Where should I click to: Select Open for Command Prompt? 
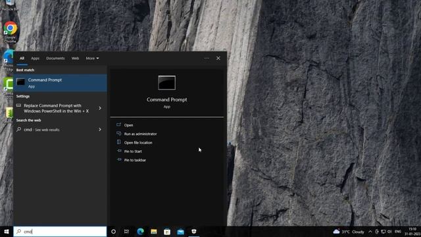[129, 125]
